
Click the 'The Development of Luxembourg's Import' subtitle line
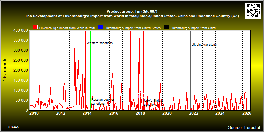(132, 16)
